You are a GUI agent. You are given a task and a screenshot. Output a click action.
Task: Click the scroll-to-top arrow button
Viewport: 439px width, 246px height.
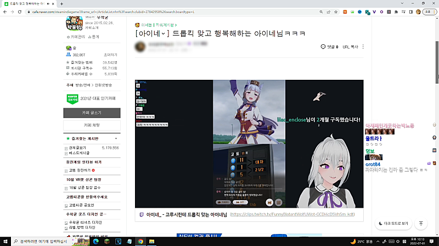pos(421,224)
